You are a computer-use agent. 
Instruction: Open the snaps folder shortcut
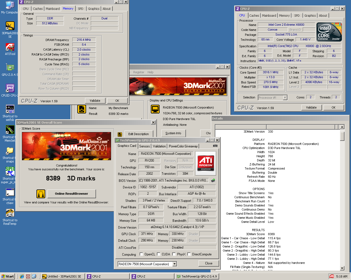pos(10,154)
